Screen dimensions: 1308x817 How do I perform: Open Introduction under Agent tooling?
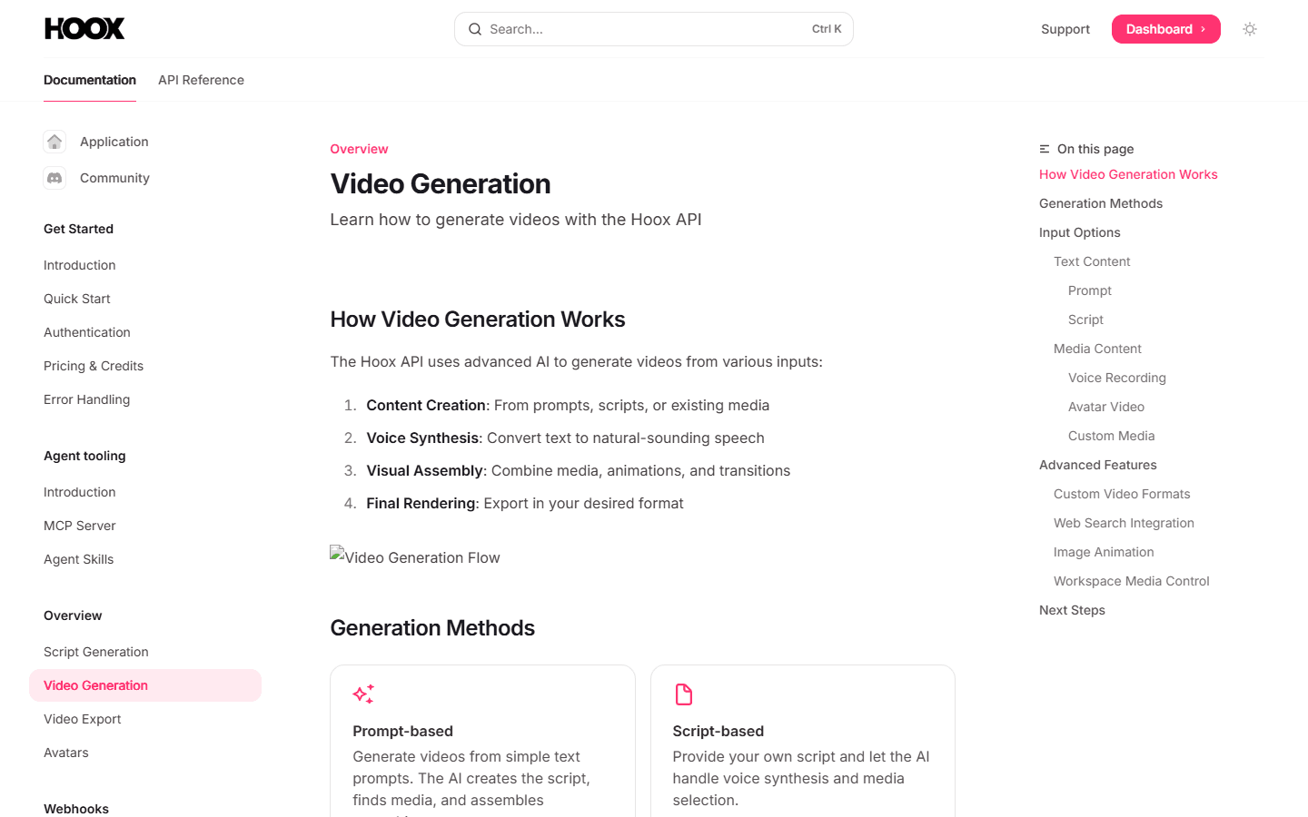[x=80, y=492]
